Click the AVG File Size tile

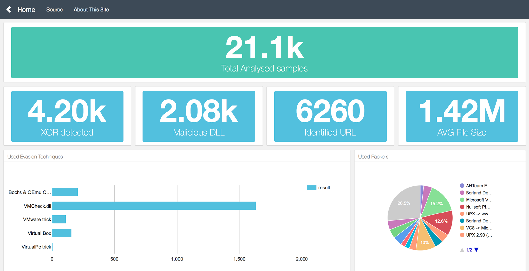462,116
